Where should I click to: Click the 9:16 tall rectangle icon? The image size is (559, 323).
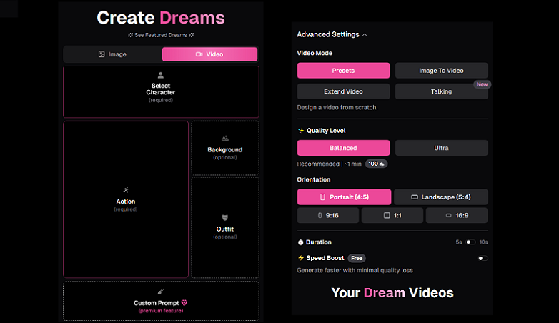coord(320,215)
